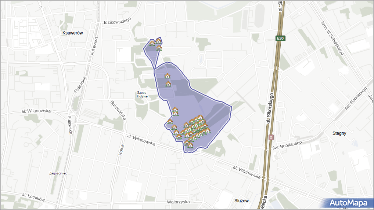
Task: Click the al. Lotników street label
Action: [33, 197]
